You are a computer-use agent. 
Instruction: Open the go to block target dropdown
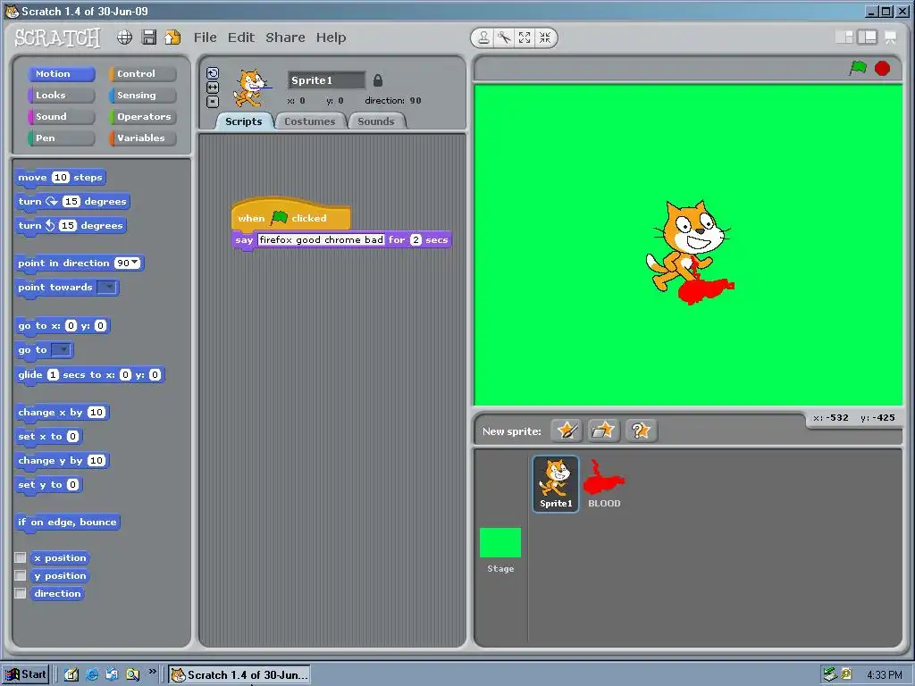[62, 349]
